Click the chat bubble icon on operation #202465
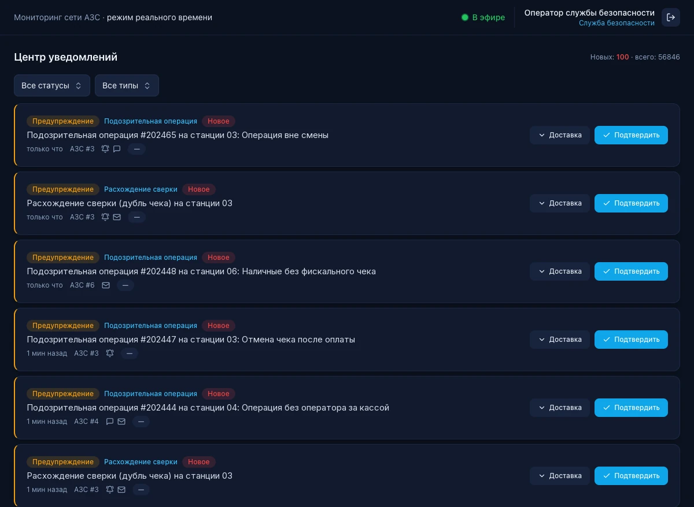Viewport: 694px width, 507px height. click(x=117, y=149)
